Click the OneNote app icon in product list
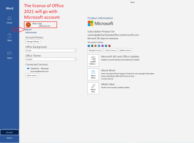The width and height of the screenshot is (194, 143). click(x=103, y=46)
